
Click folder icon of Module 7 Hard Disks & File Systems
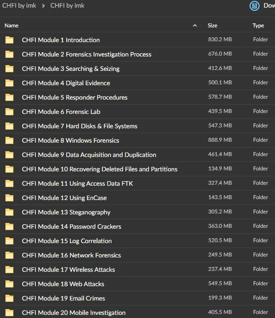click(9, 126)
